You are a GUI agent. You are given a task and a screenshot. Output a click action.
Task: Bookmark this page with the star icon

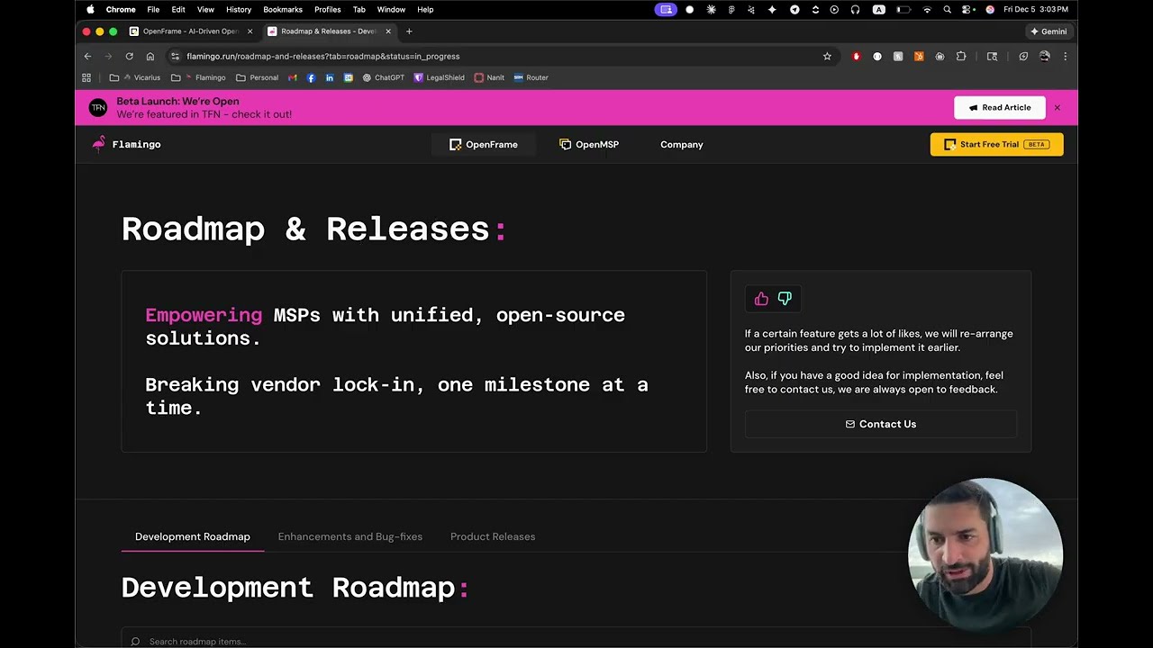pos(827,56)
